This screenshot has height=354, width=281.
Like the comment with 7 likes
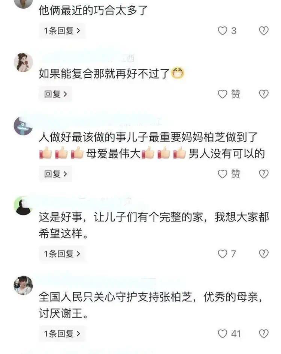click(x=223, y=254)
